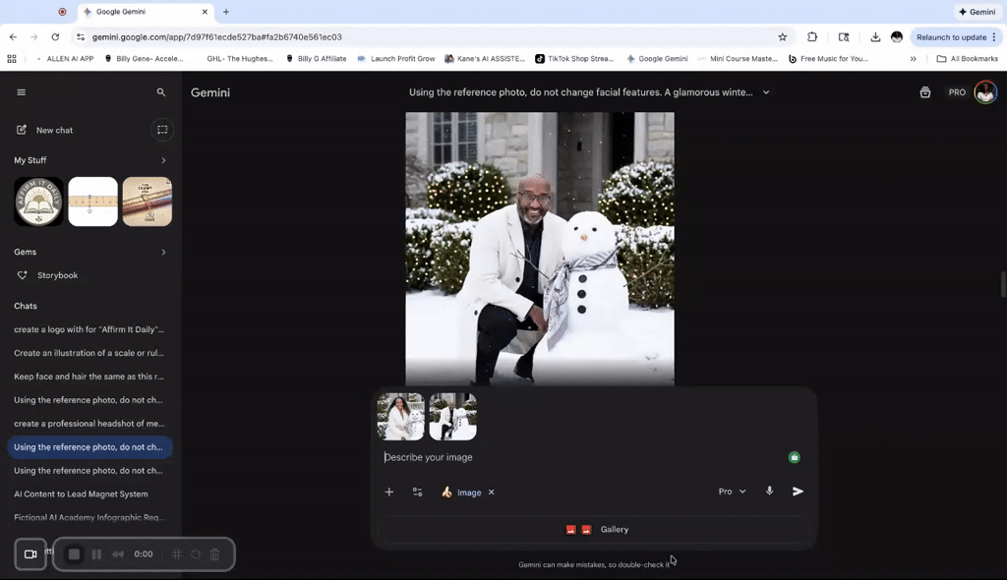
Task: Expand the Gems section arrow
Action: pyautogui.click(x=163, y=253)
